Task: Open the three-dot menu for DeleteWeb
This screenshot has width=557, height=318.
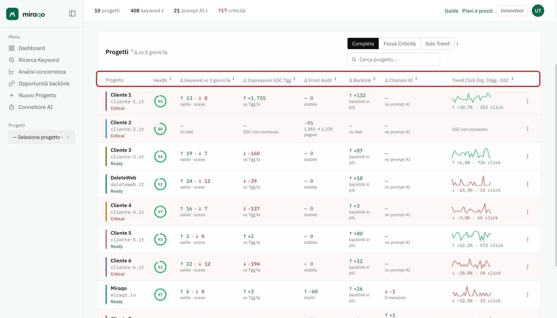Action: point(528,184)
